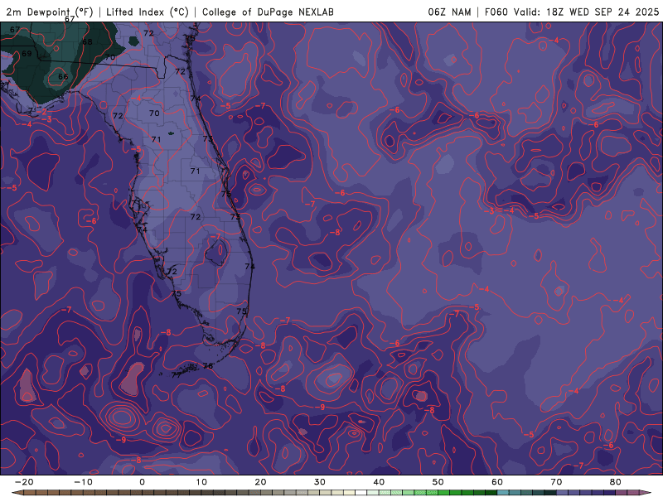Click the 40 label on the color scale
Screen dimensions: 663x497
click(x=379, y=482)
